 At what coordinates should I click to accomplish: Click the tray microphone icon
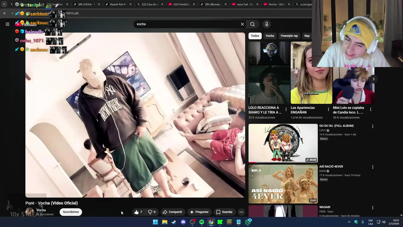[362, 222]
